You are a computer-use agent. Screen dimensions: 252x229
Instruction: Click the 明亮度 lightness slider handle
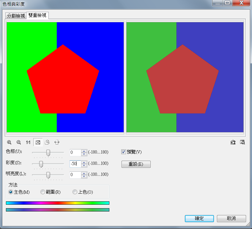(x=48, y=175)
